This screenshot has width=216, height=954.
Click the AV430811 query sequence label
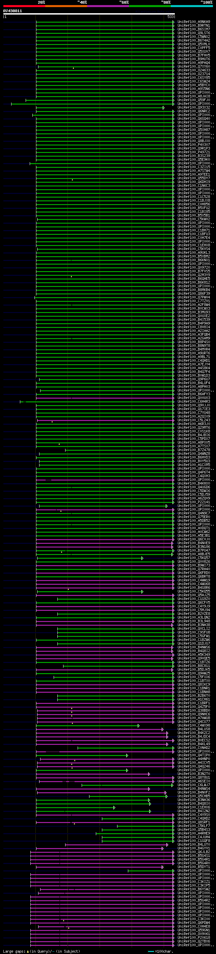click(x=12, y=11)
